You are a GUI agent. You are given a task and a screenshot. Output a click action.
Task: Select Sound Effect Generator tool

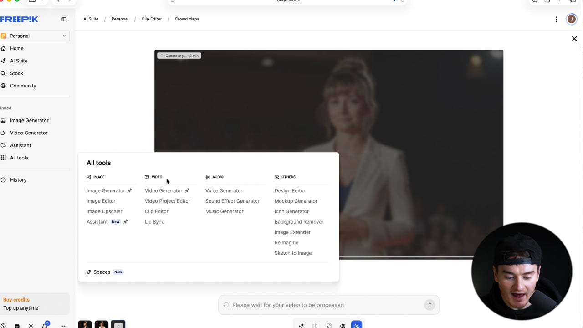232,201
